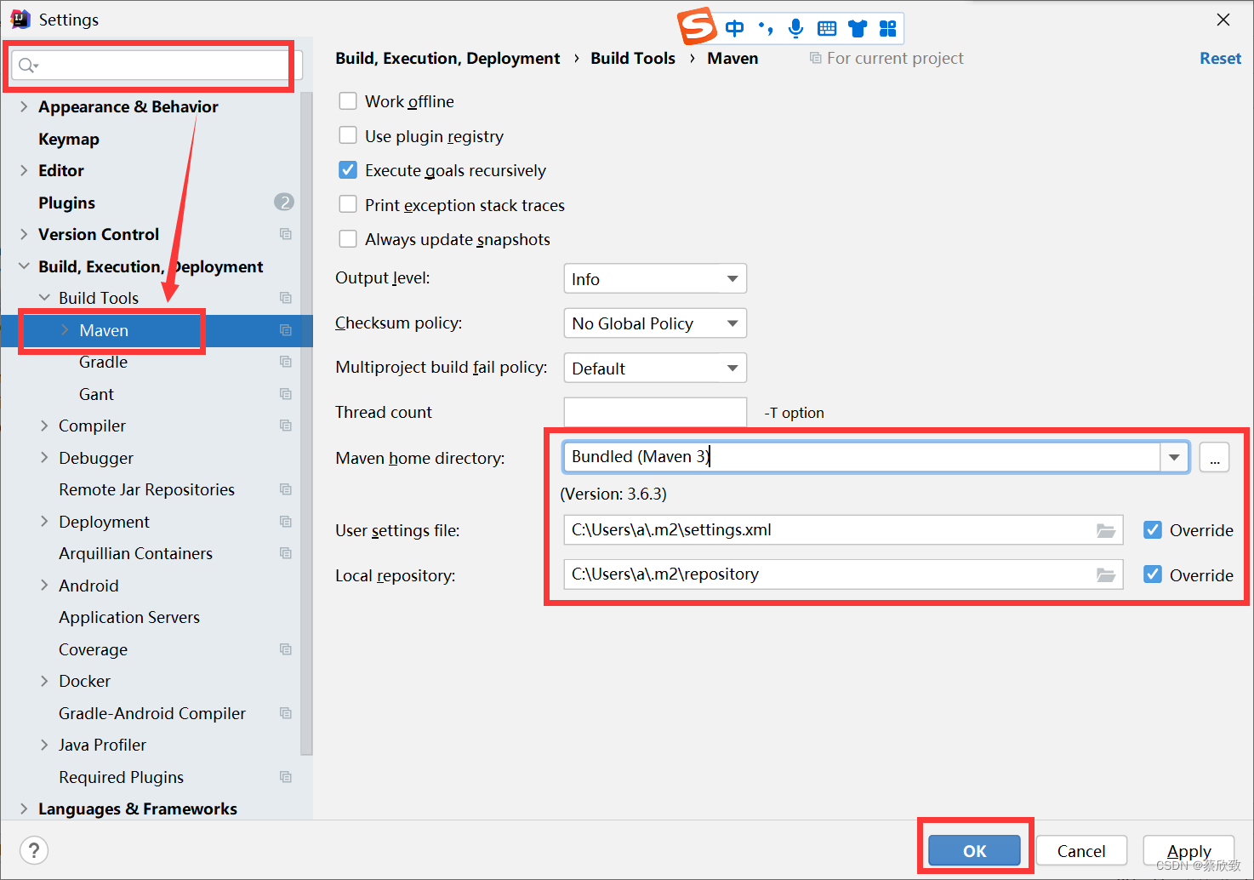Collapse Build, Execution, Deployment node
1254x880 pixels.
pos(24,266)
